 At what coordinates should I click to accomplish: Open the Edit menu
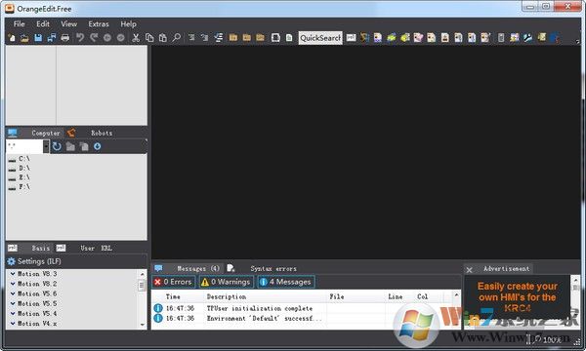pyautogui.click(x=43, y=23)
